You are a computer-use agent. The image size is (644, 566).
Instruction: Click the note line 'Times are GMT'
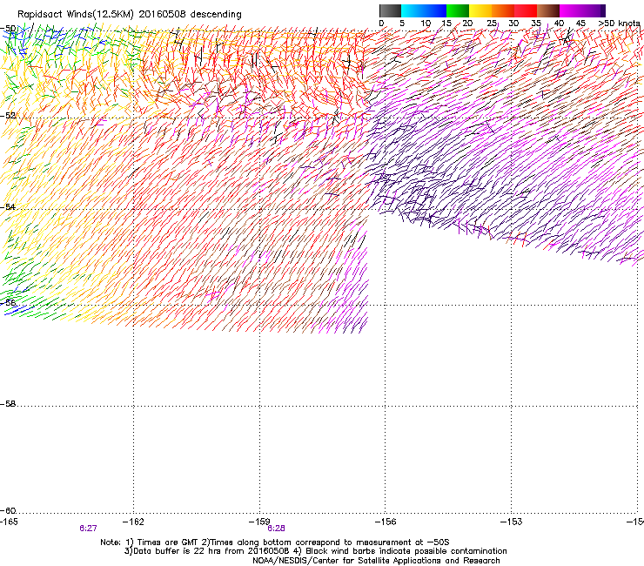click(168, 542)
